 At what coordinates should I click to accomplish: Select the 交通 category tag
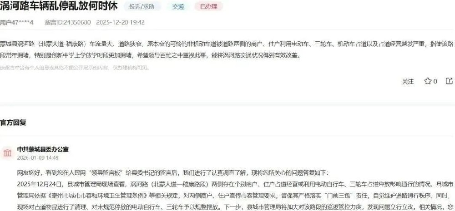pos(178,7)
